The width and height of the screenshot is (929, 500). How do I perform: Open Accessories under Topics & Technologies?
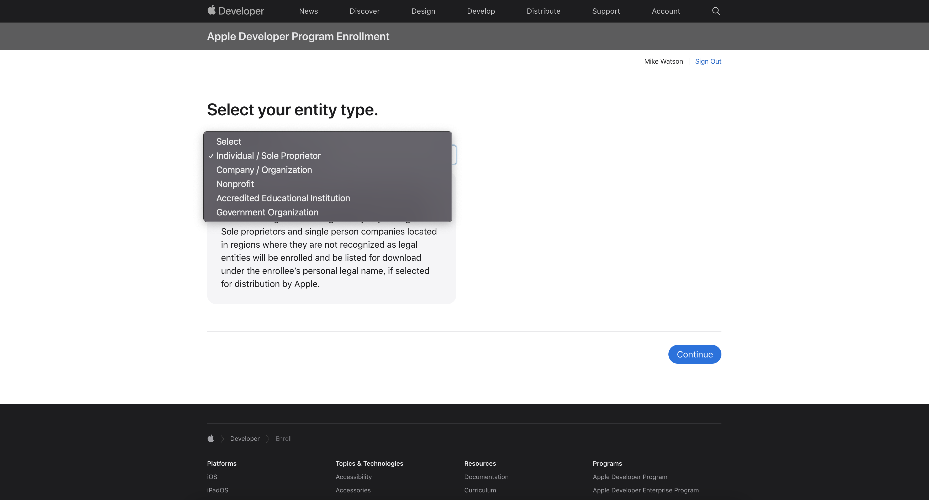(x=353, y=490)
